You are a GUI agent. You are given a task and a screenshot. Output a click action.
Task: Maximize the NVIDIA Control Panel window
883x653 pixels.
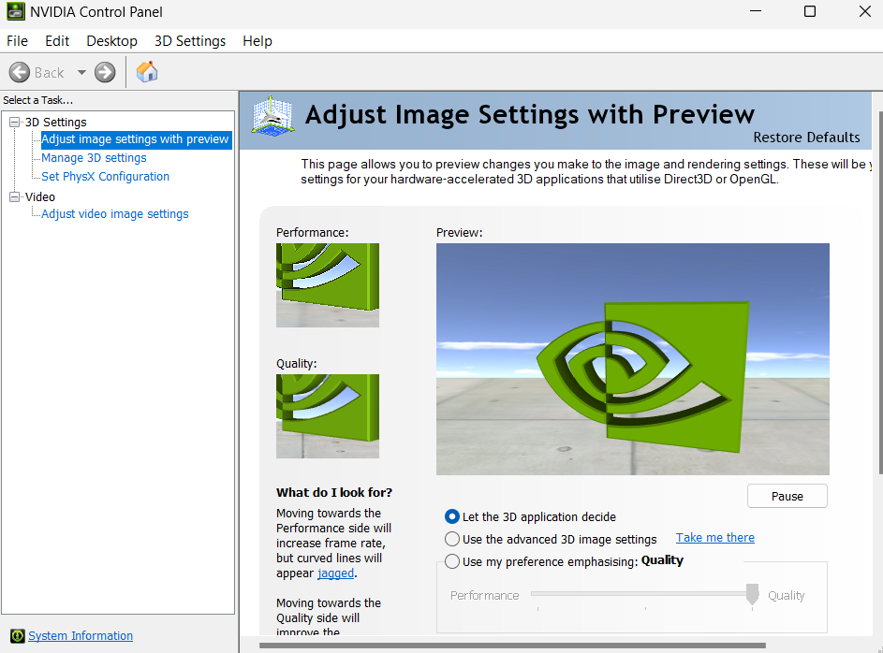point(810,11)
